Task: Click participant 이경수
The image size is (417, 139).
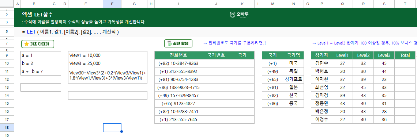Action: click(x=322, y=119)
